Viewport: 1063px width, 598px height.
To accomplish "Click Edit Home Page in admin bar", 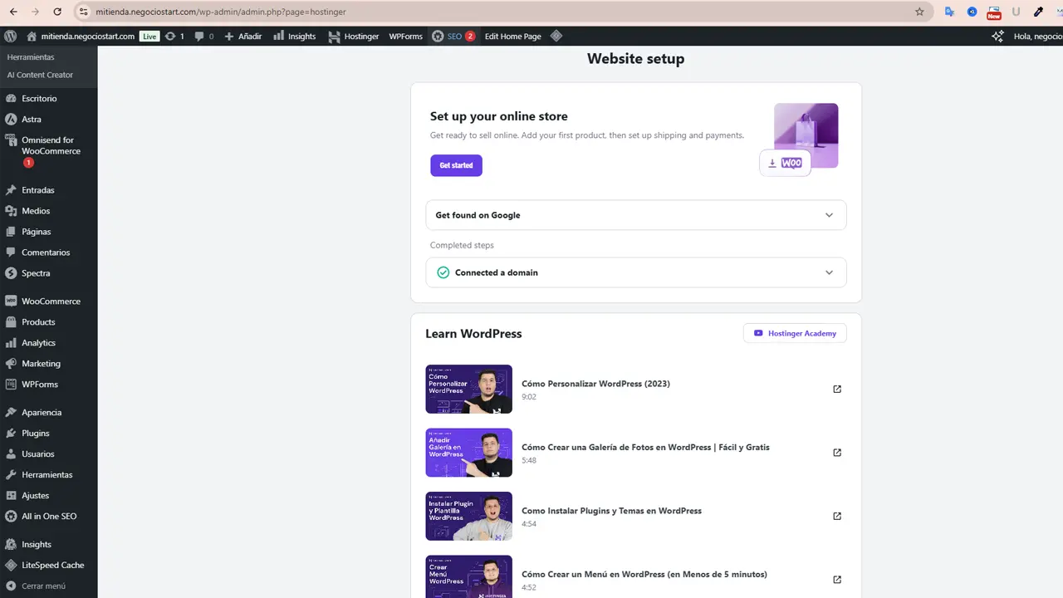I will point(512,36).
